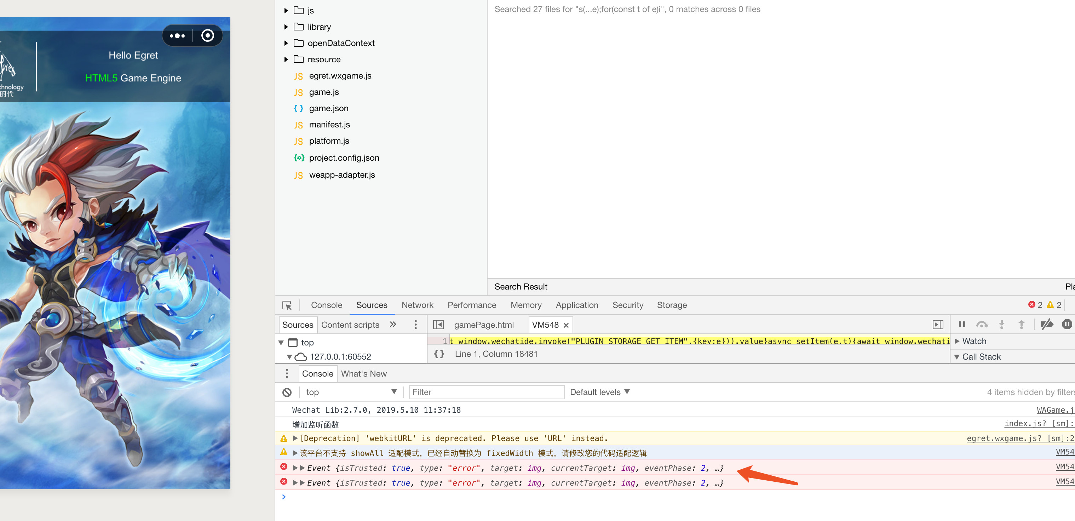Open the project.config.json file

pyautogui.click(x=344, y=158)
